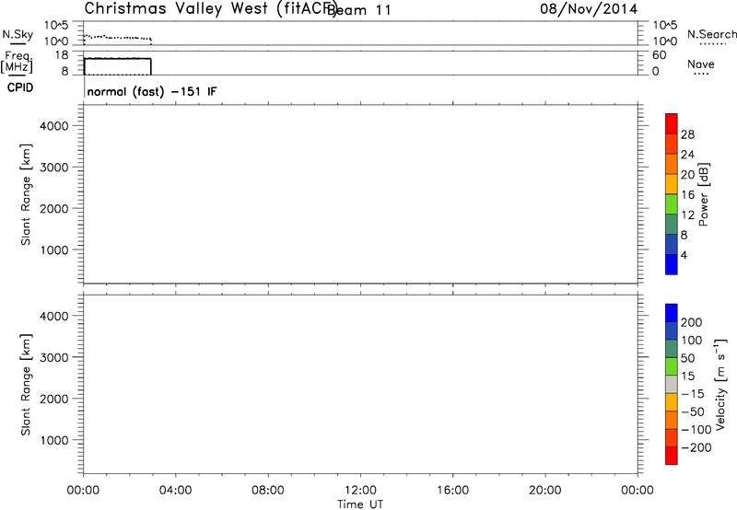Select the Velocity segment between -50 and -15

672,402
